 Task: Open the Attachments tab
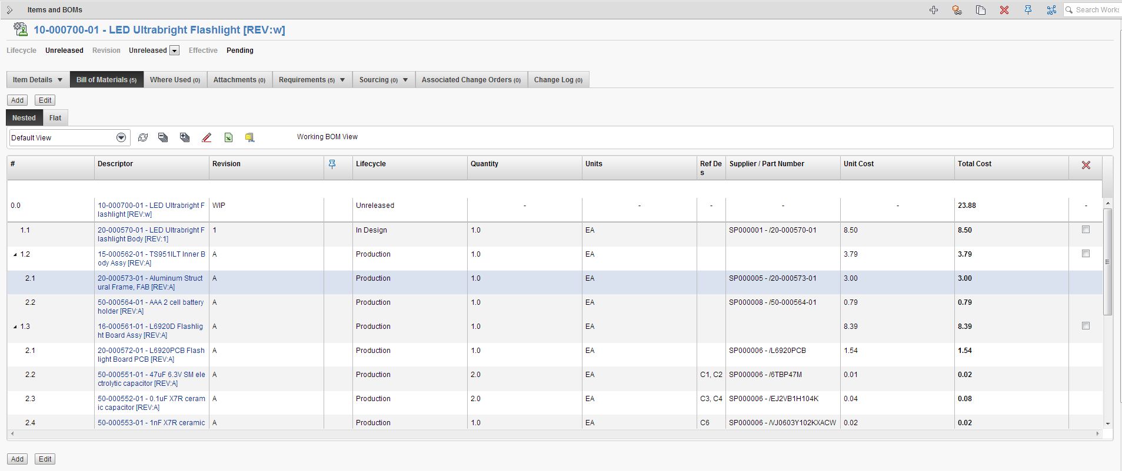point(239,80)
